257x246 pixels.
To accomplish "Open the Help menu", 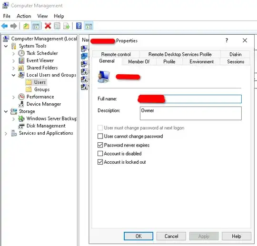I will 59,16.
